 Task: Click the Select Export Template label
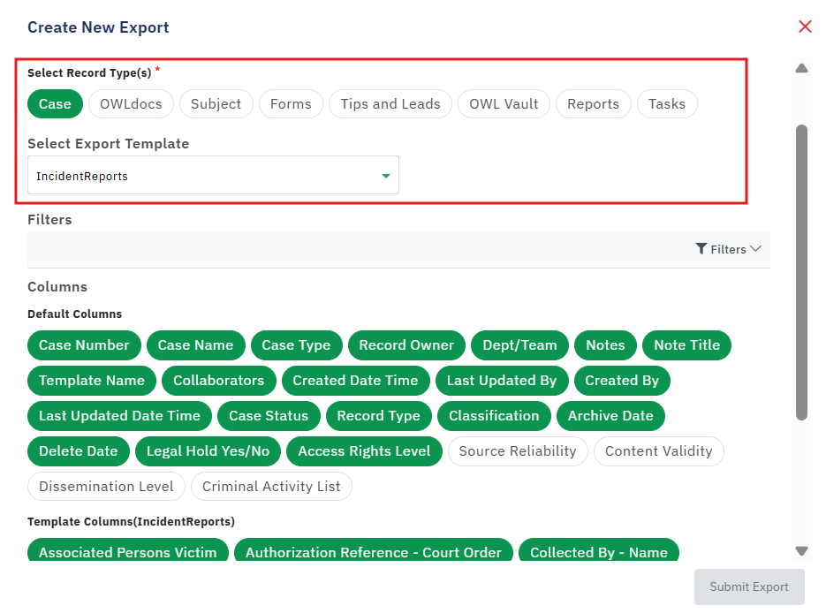tap(108, 144)
